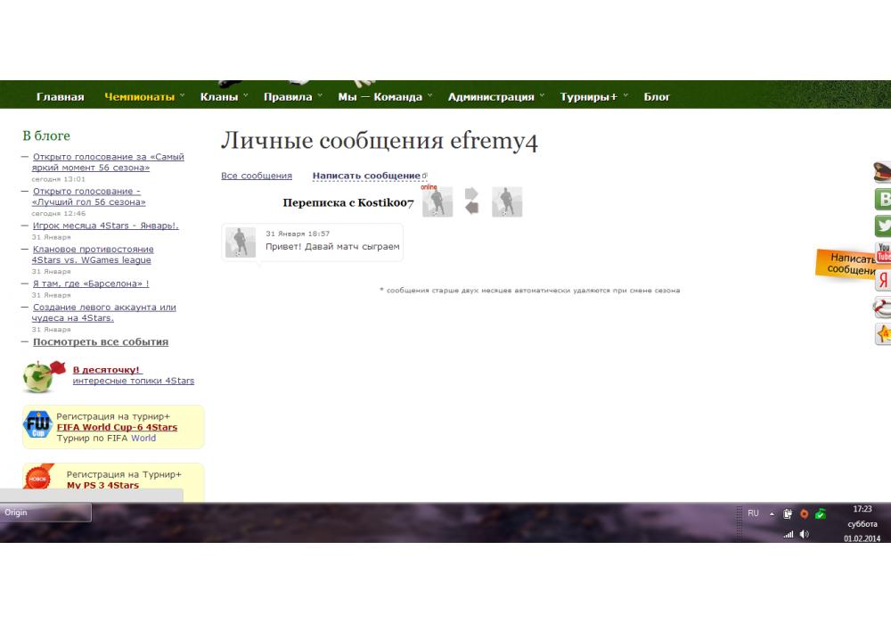Open the Блог menu item
Image resolution: width=891 pixels, height=624 pixels.
click(657, 97)
